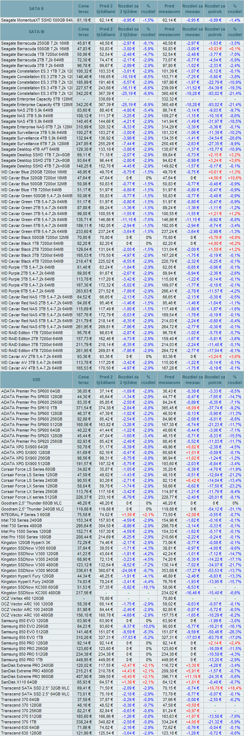This screenshot has height=736, width=244.
Task: Select Seagate Barracuda 3TB 7,2k 64MB row name
Action: 32,65
